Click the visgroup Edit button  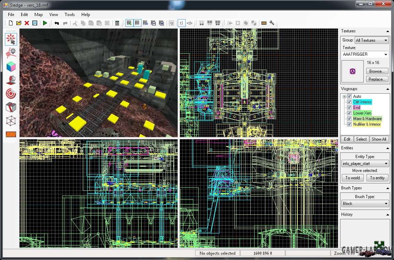tap(347, 139)
